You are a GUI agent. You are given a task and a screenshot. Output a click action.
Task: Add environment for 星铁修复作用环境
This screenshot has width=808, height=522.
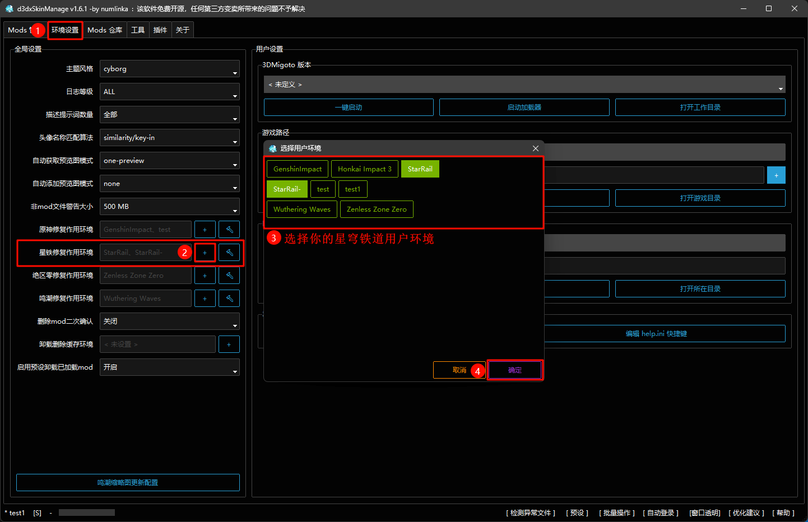[205, 253]
